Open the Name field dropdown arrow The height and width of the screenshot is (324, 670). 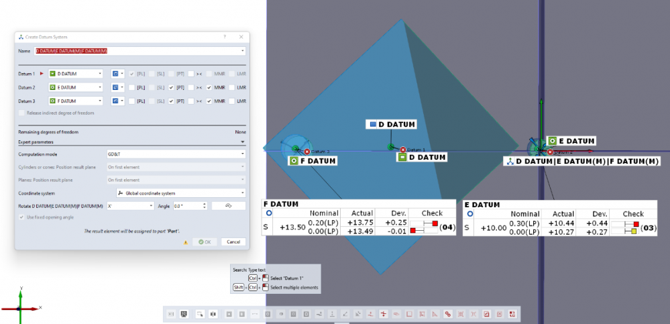coord(243,51)
